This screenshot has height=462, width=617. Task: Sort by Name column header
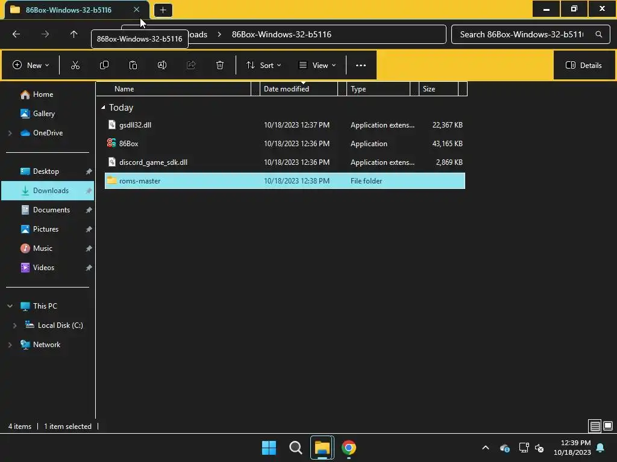coord(124,89)
